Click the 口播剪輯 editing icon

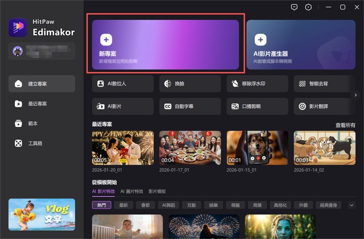pyautogui.click(x=235, y=106)
